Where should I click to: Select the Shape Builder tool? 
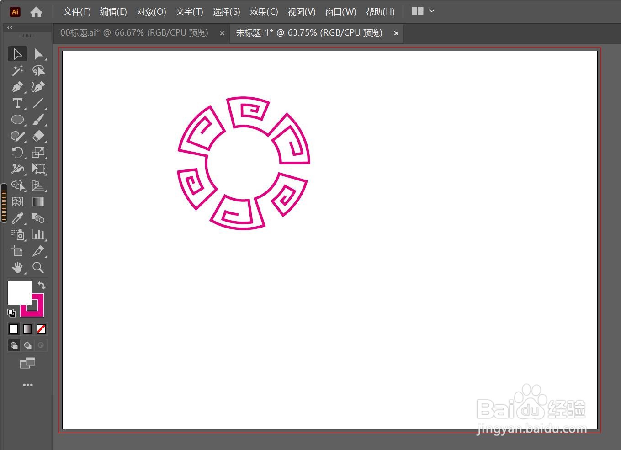pos(17,185)
